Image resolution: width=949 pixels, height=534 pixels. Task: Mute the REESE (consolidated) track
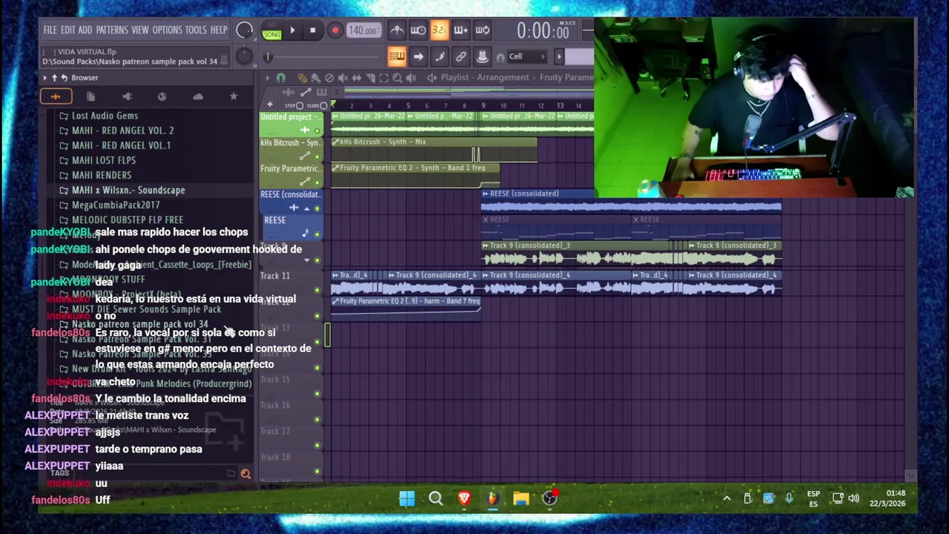(x=317, y=208)
